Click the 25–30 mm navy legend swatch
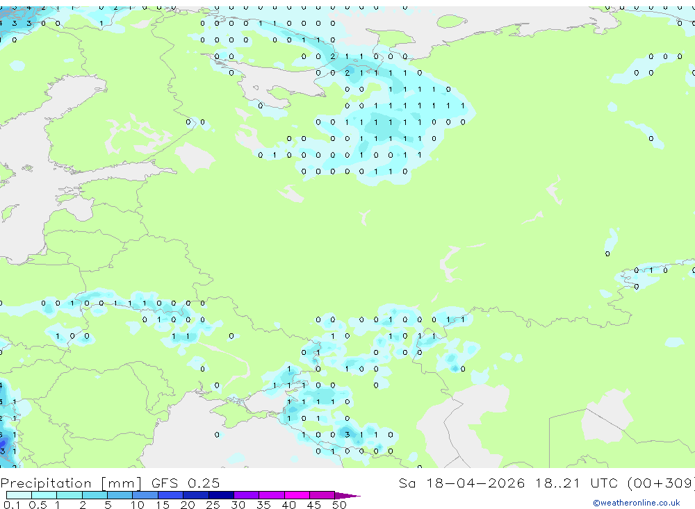695x509 pixels. pos(221,495)
